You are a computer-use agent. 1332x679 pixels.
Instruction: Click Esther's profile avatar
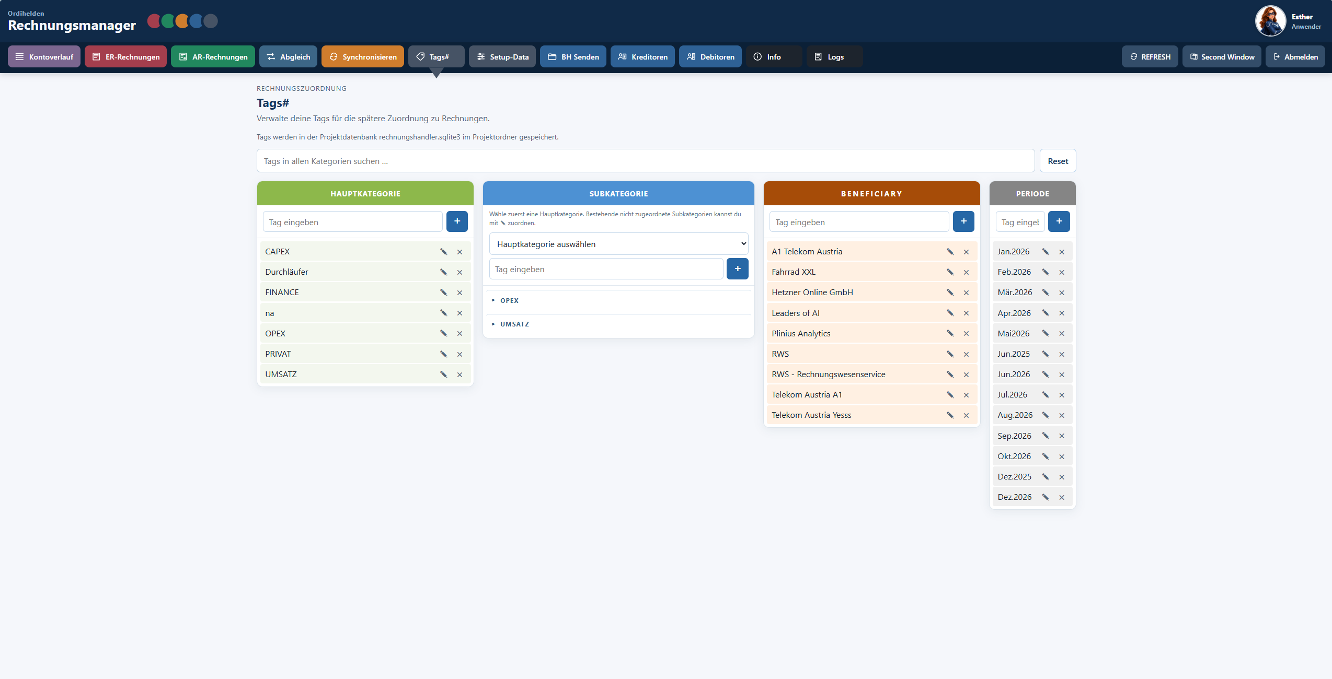click(x=1270, y=21)
